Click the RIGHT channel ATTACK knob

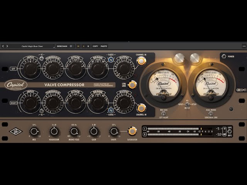[75, 103]
